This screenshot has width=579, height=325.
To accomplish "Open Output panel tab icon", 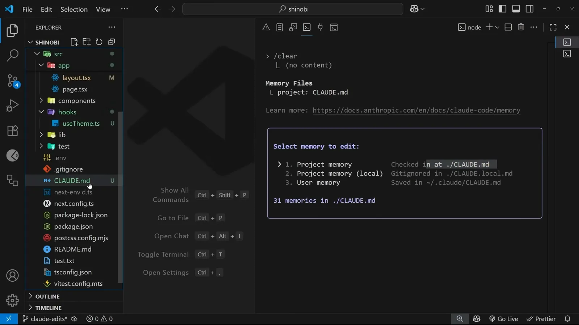I will tap(279, 27).
